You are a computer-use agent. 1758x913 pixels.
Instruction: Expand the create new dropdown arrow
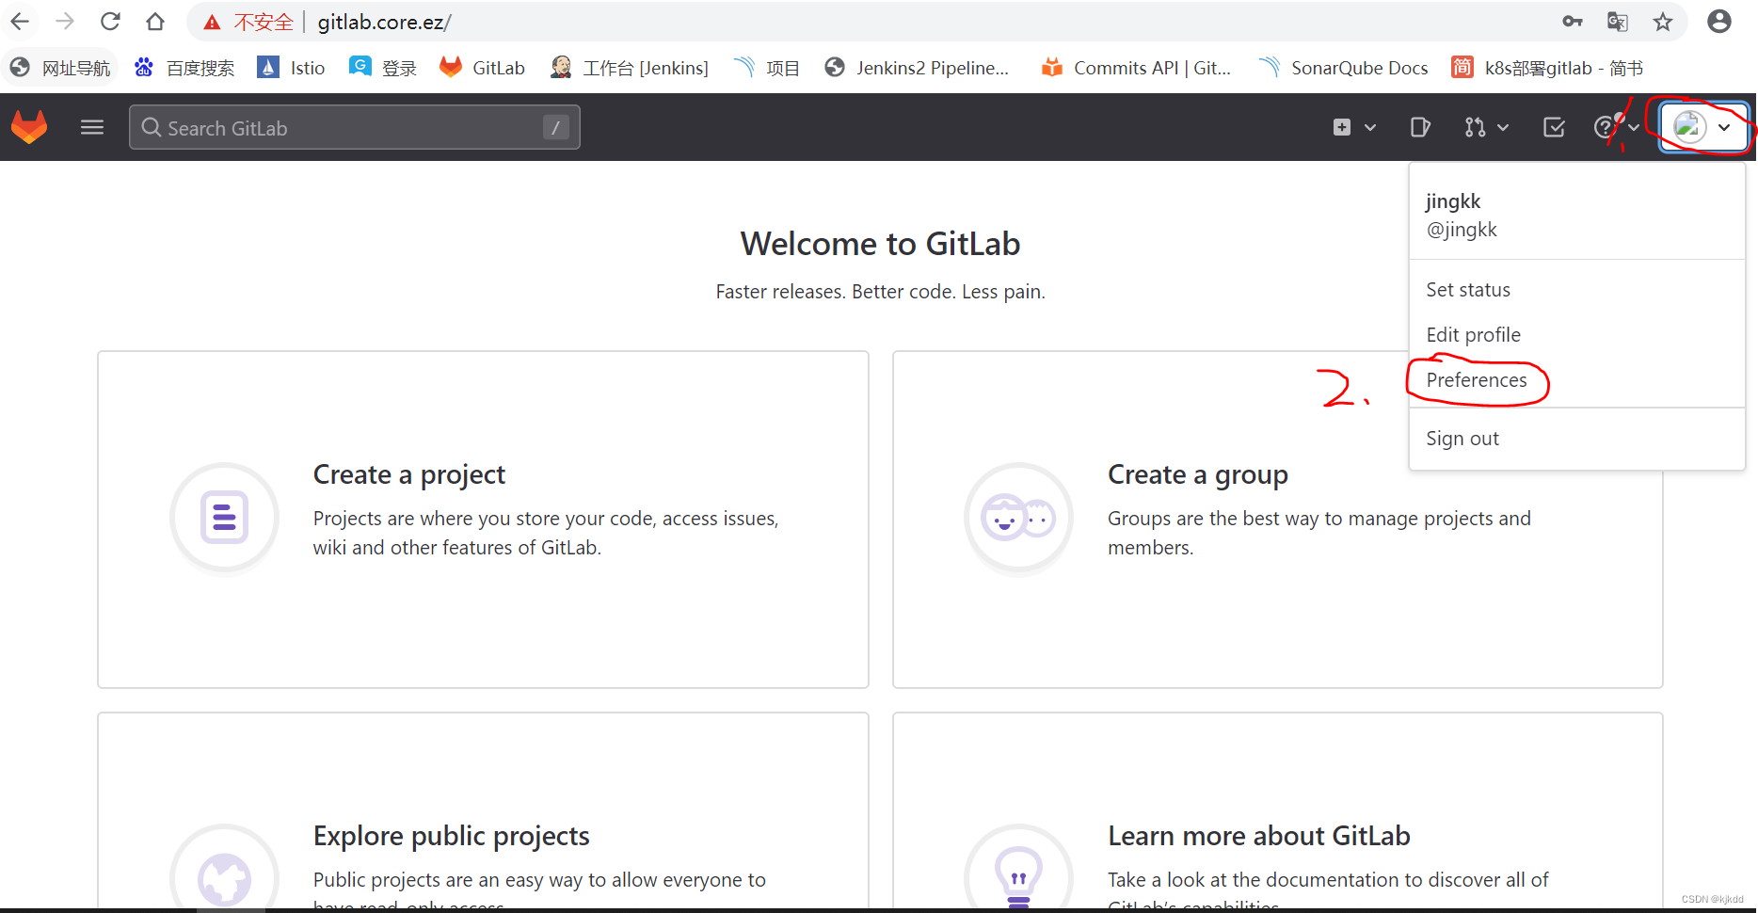coord(1370,127)
